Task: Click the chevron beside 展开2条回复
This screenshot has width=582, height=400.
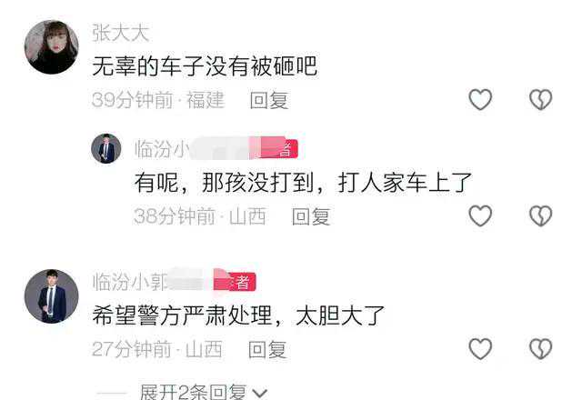Action: pyautogui.click(x=259, y=393)
